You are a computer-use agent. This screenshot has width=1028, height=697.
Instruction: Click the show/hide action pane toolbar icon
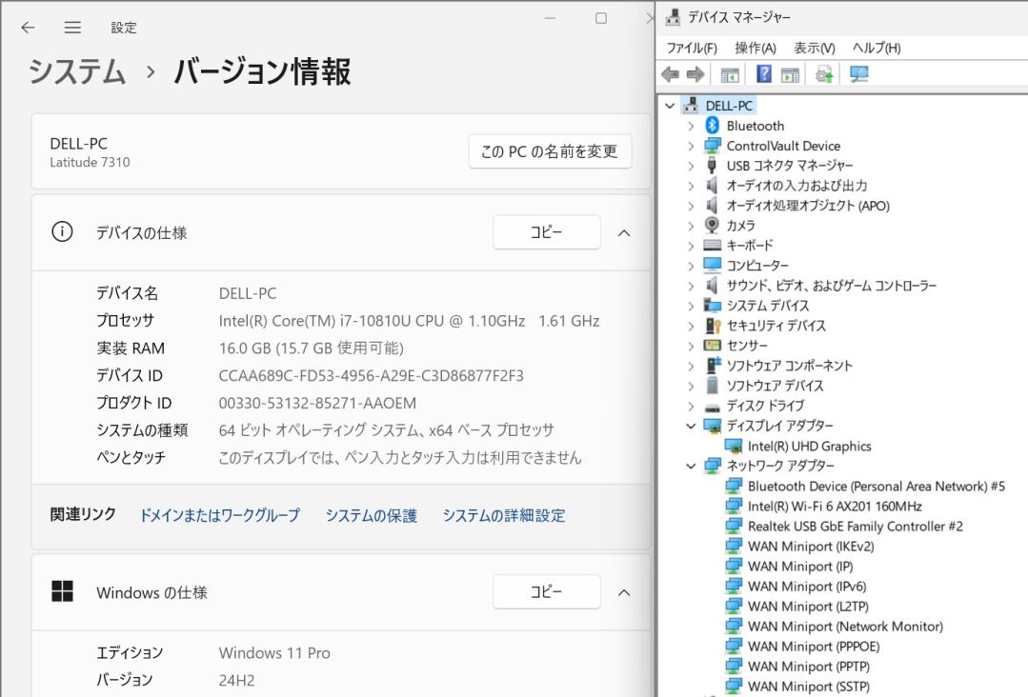point(790,74)
